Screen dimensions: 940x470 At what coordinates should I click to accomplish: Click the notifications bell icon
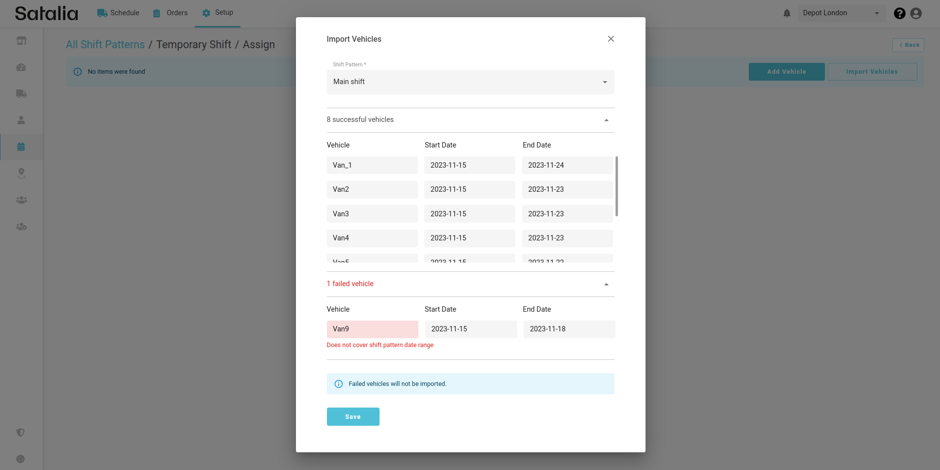click(x=787, y=13)
